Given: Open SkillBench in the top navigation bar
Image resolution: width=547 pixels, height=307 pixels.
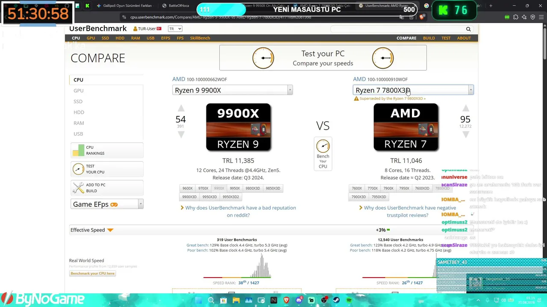Looking at the screenshot, I should click(x=200, y=38).
